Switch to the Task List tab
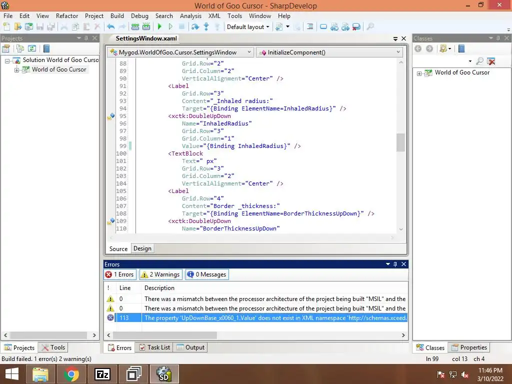 (155, 347)
